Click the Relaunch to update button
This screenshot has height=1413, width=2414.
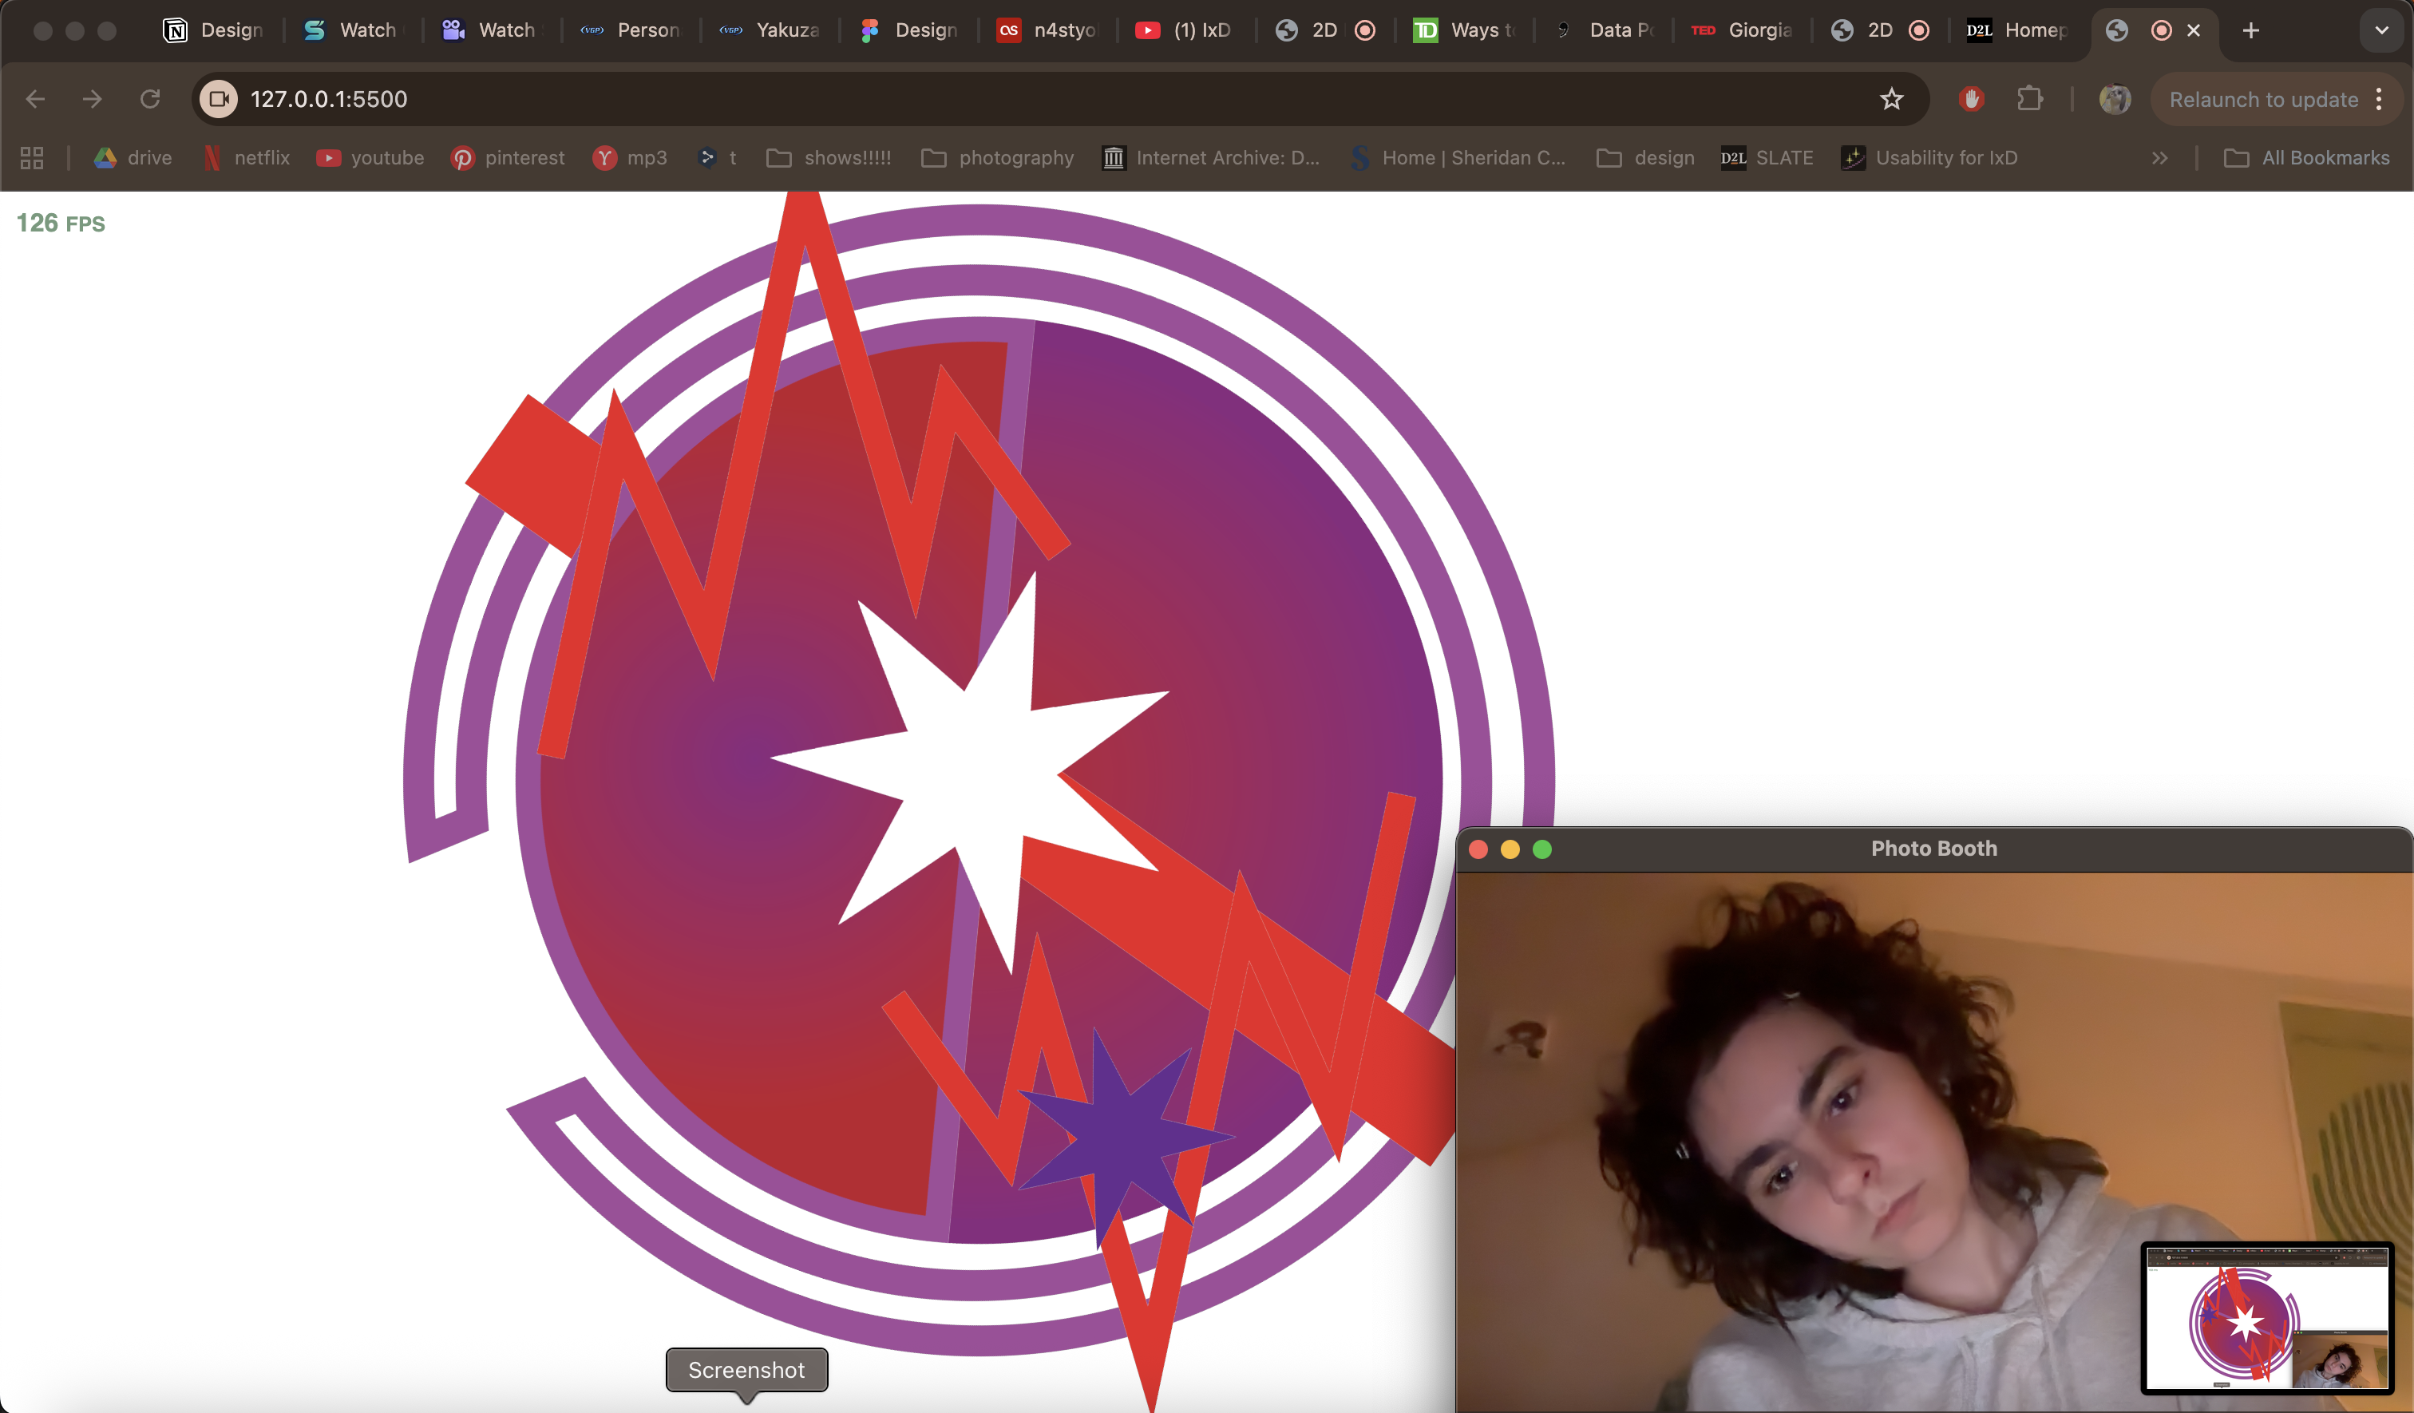2262,99
